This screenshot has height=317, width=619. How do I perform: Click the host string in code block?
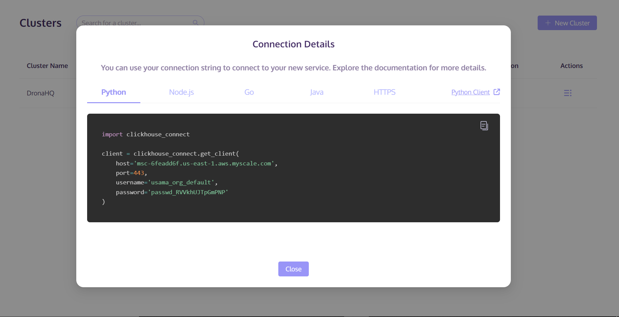(204, 163)
